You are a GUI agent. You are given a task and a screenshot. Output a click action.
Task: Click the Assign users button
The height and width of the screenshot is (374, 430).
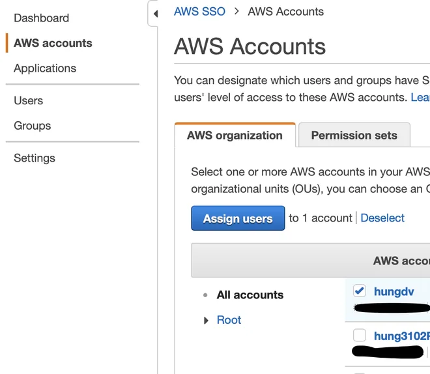pyautogui.click(x=238, y=218)
